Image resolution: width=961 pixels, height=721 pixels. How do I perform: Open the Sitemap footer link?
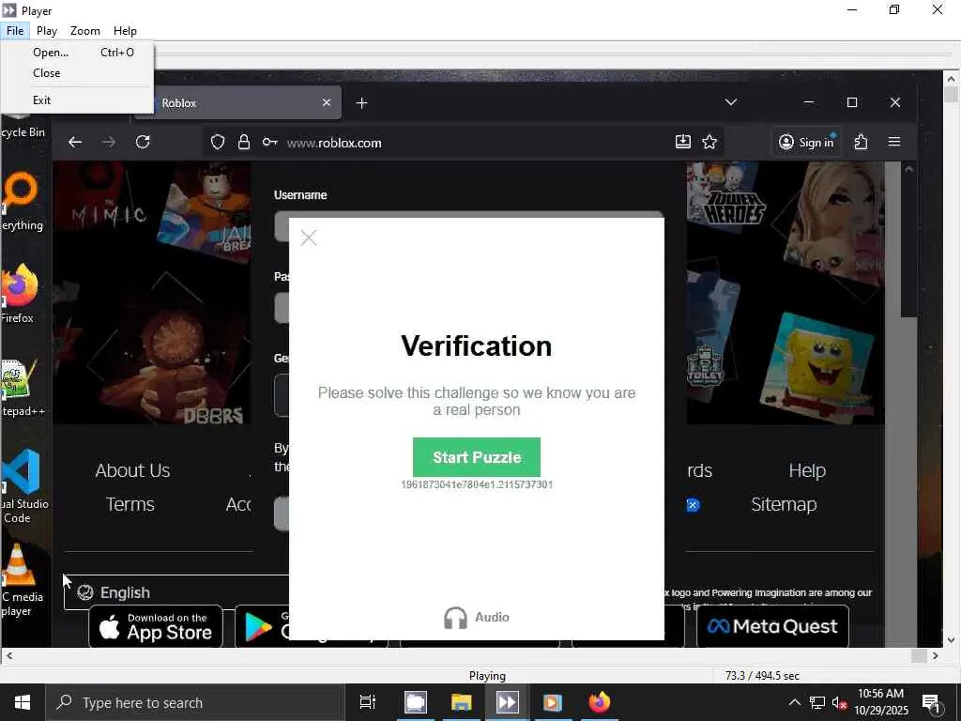784,504
